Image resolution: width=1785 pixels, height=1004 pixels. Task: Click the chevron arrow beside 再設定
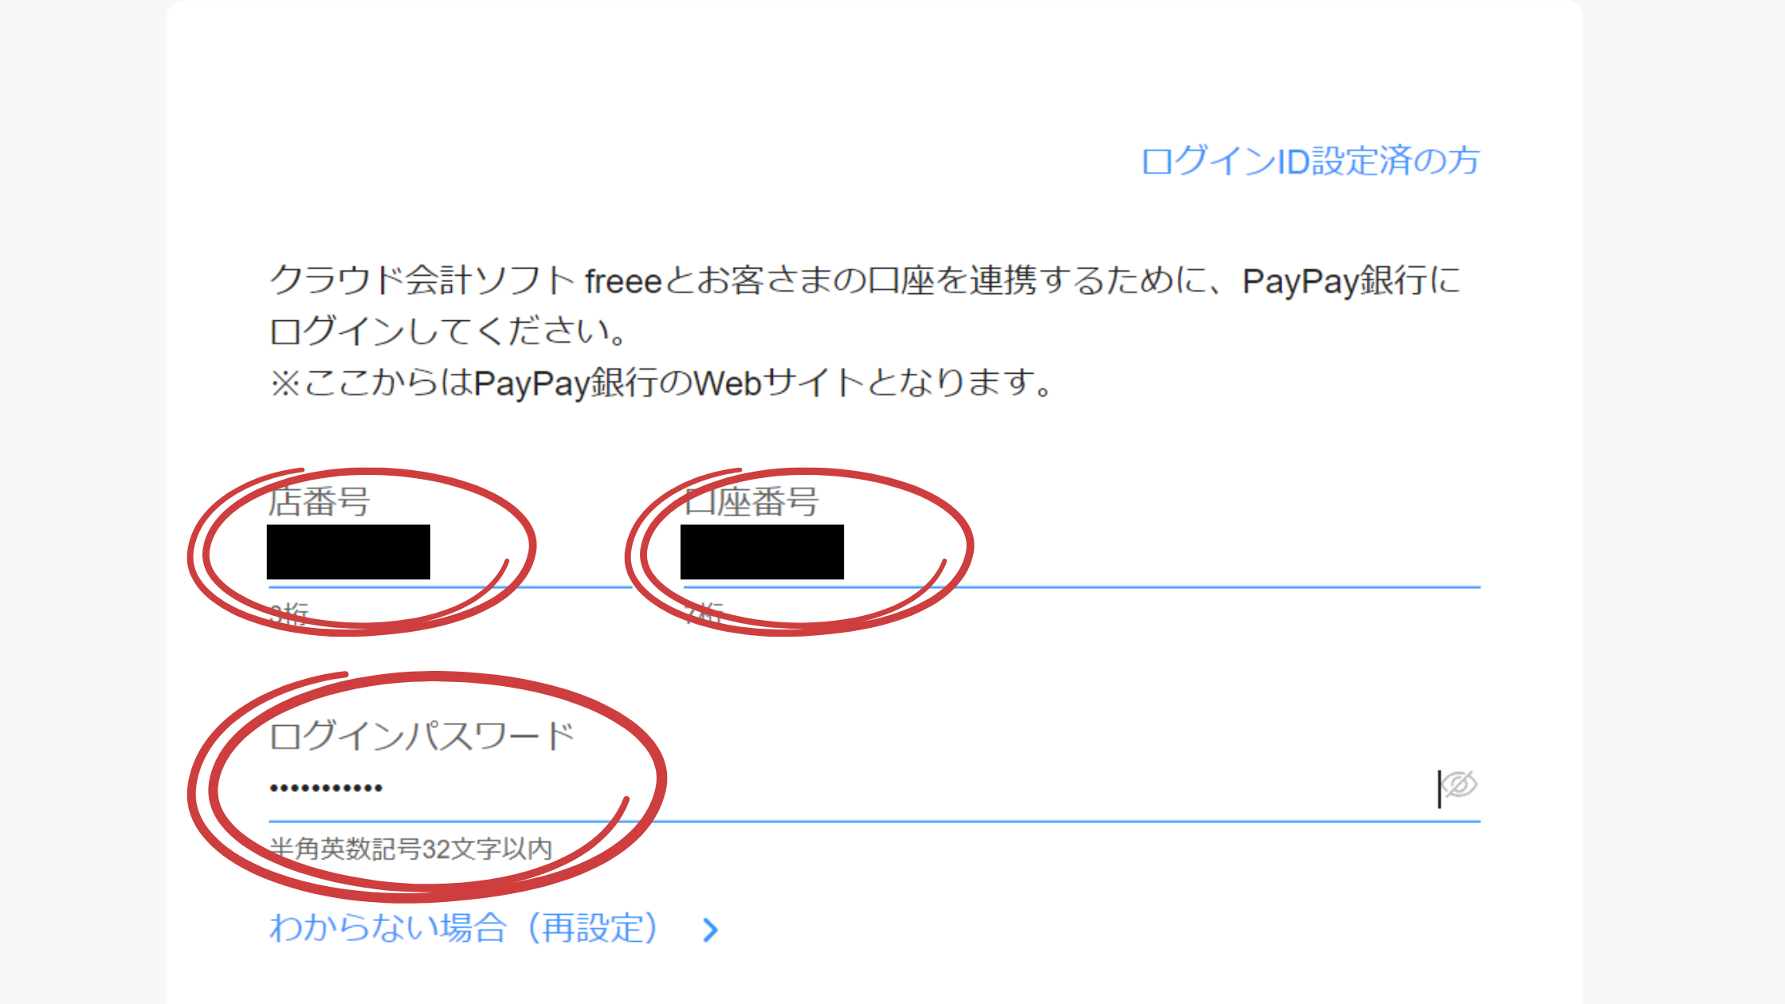[x=711, y=930]
